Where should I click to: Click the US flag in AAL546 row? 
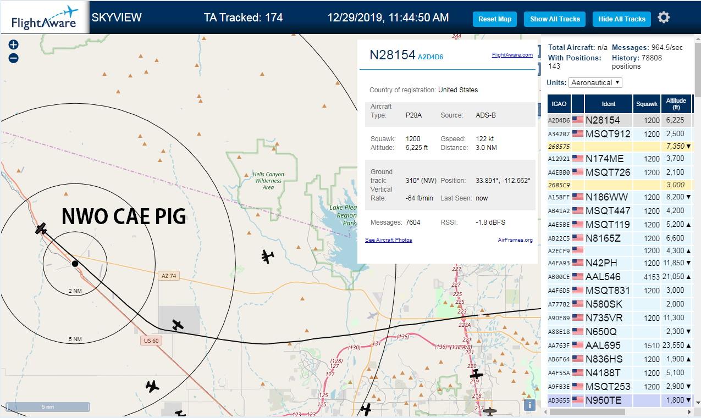pyautogui.click(x=578, y=276)
